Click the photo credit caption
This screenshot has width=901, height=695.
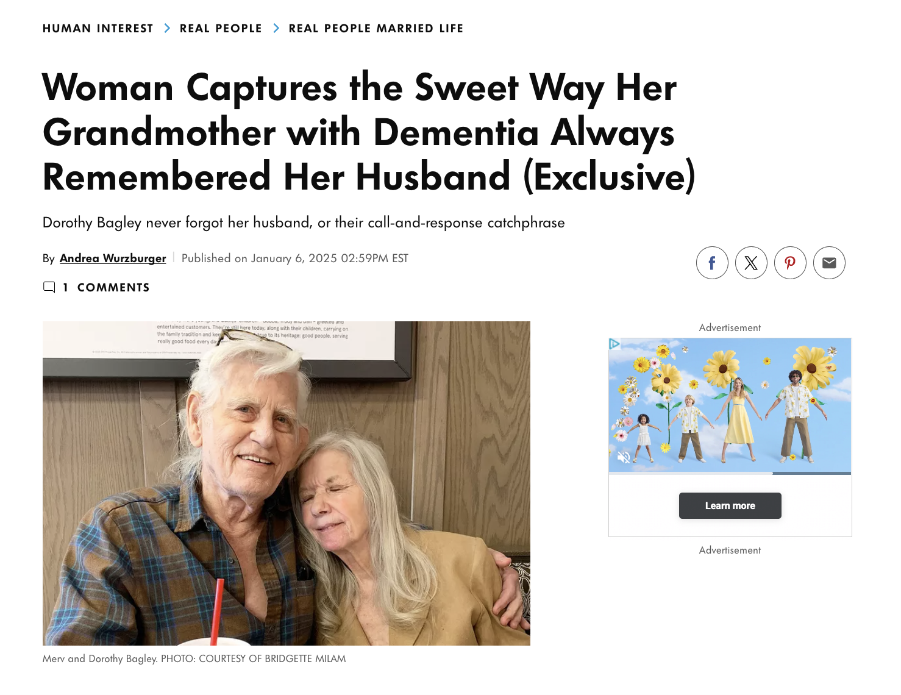pyautogui.click(x=194, y=658)
